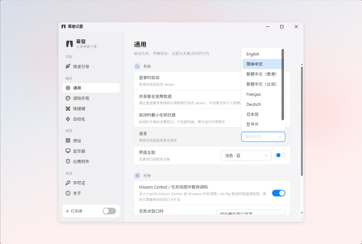Select Français in language list
Viewport: 362px width, 244px height.
[262, 94]
